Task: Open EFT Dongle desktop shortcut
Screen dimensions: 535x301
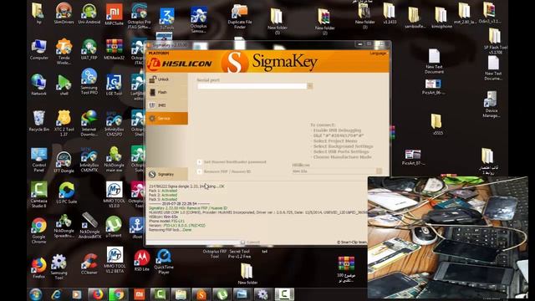Action: (64, 161)
